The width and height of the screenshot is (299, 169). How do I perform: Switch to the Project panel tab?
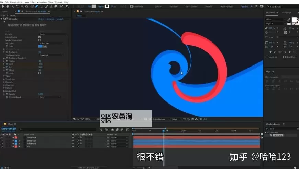coord(5,12)
